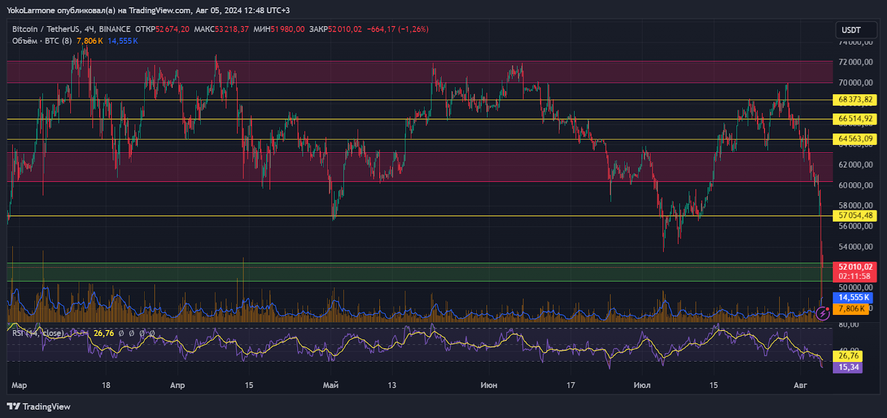887x418 pixels.
Task: Click the TradingView logo at bottom left
Action: tap(39, 406)
